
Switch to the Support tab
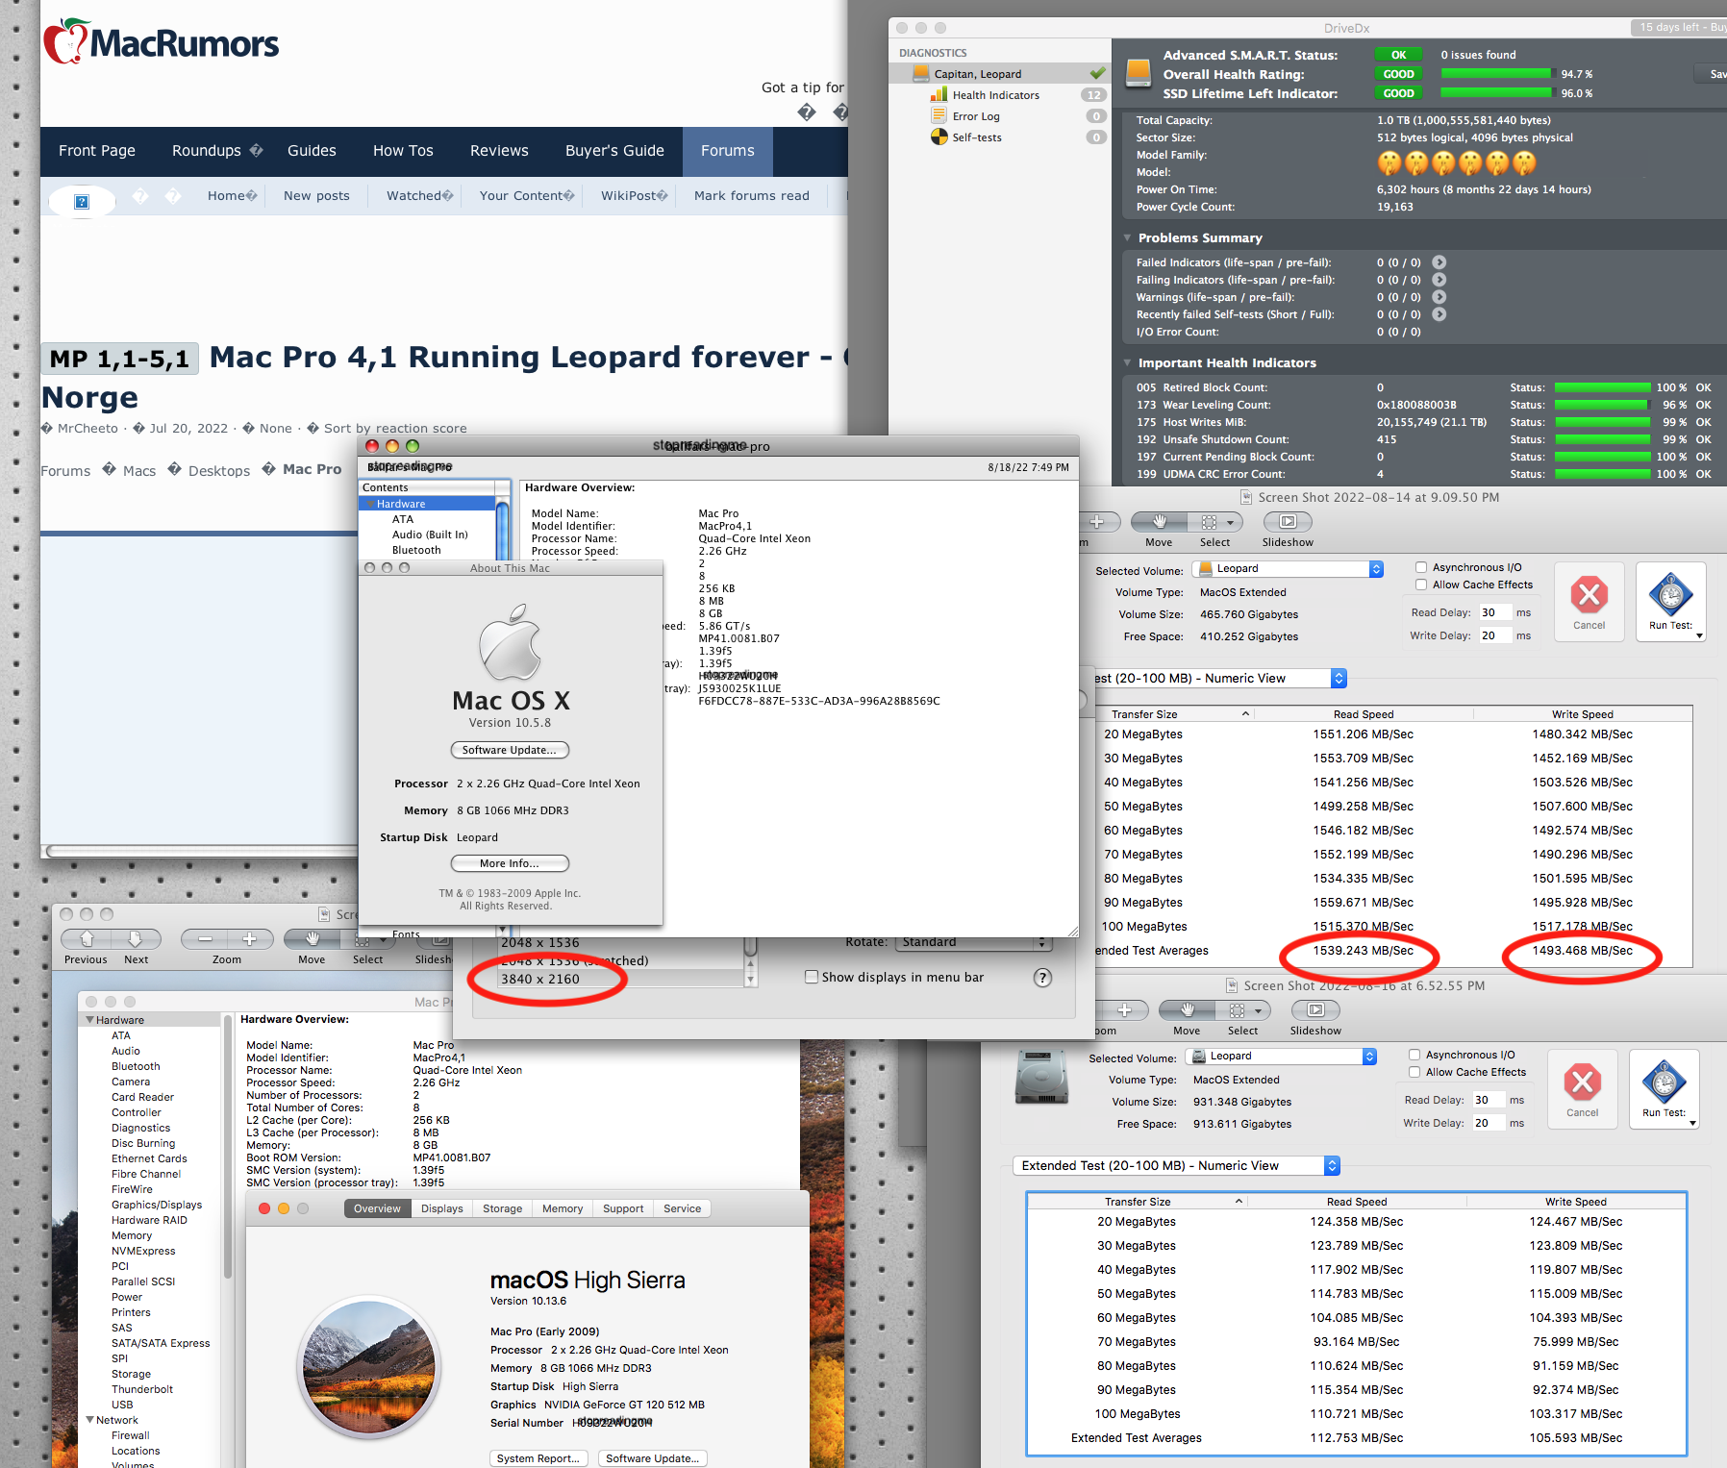pos(623,1209)
